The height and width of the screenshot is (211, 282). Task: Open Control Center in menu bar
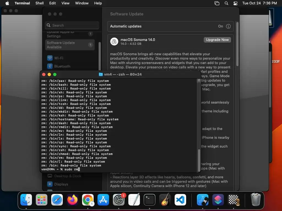click(x=235, y=3)
